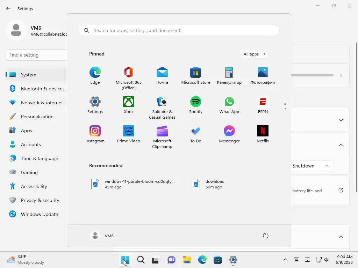Open the Фотографии app
The image size is (358, 268).
pos(263,76)
